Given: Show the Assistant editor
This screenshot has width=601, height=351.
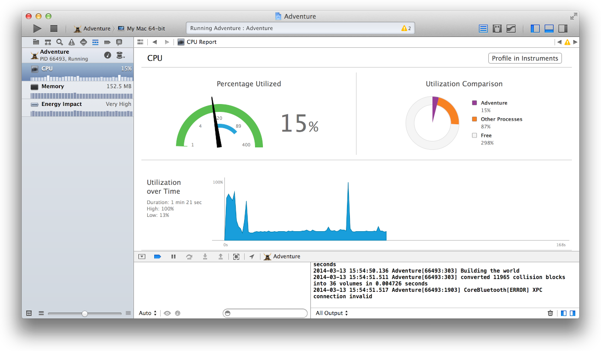Looking at the screenshot, I should point(498,29).
